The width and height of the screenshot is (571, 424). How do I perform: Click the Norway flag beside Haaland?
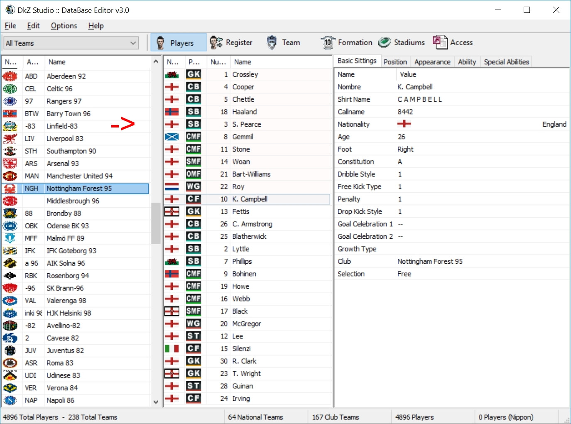click(x=172, y=112)
